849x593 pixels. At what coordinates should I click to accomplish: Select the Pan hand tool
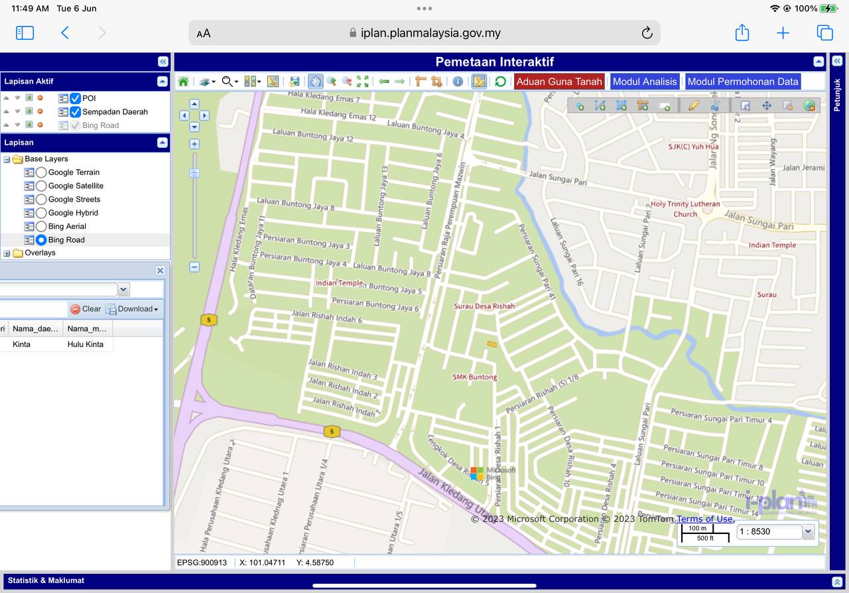click(x=315, y=82)
